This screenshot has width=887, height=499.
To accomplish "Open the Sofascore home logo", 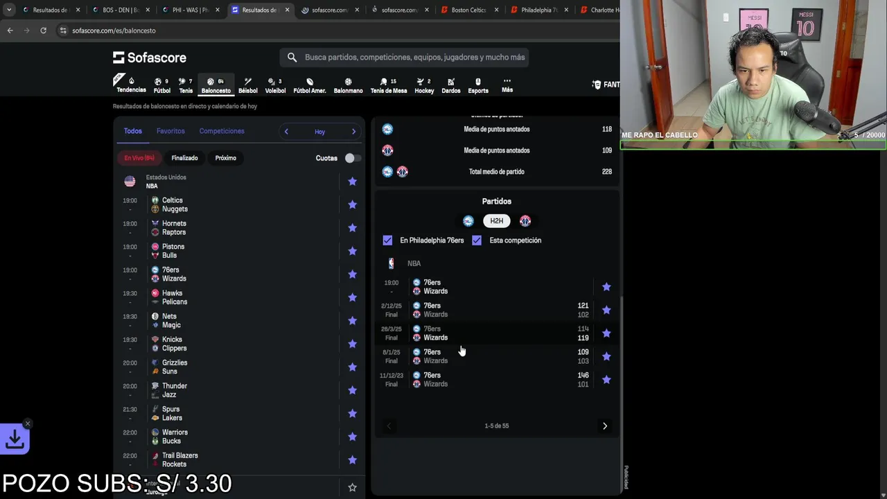I will tap(150, 58).
